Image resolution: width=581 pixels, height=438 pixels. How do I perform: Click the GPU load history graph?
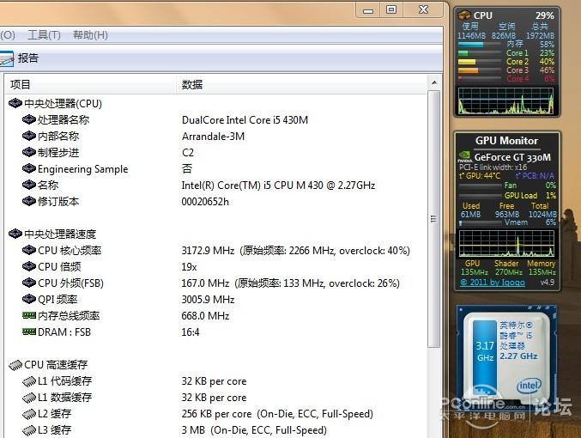[x=506, y=244]
